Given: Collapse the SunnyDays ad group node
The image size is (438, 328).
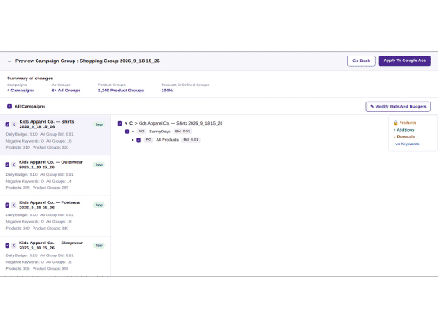Looking at the screenshot, I should pos(133,132).
